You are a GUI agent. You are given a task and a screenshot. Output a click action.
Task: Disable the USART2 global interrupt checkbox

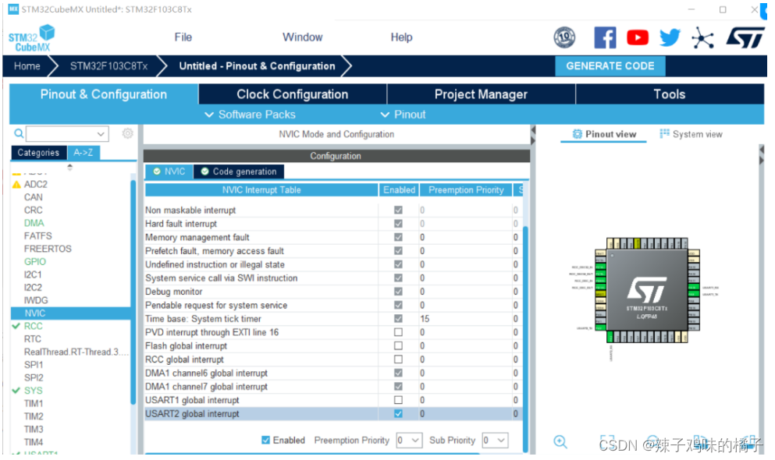(x=398, y=413)
